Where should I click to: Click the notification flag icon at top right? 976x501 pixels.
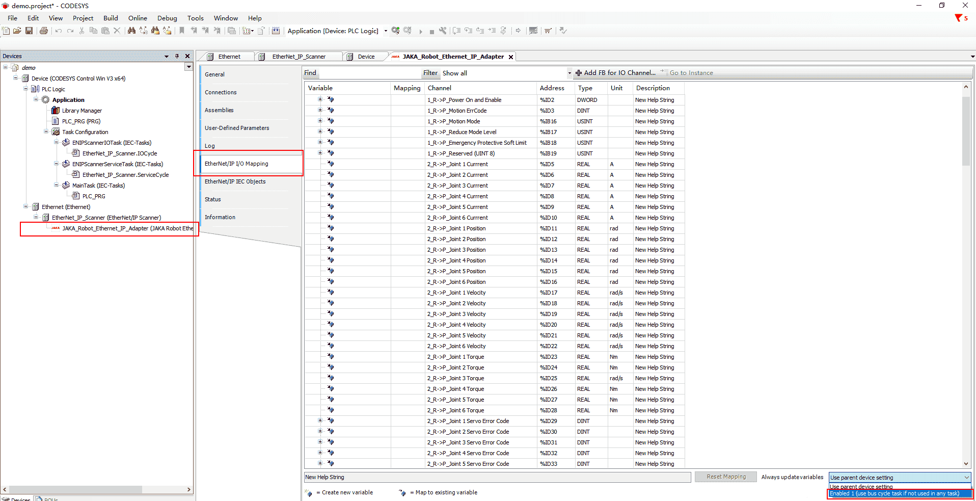(959, 18)
